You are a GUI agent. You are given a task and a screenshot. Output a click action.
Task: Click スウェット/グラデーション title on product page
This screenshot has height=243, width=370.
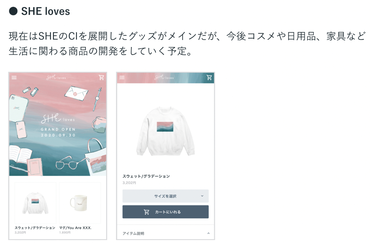[146, 176]
